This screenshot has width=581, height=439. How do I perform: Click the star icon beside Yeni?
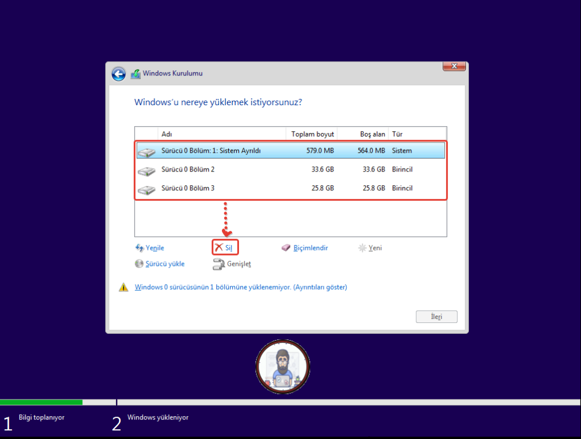pos(362,248)
